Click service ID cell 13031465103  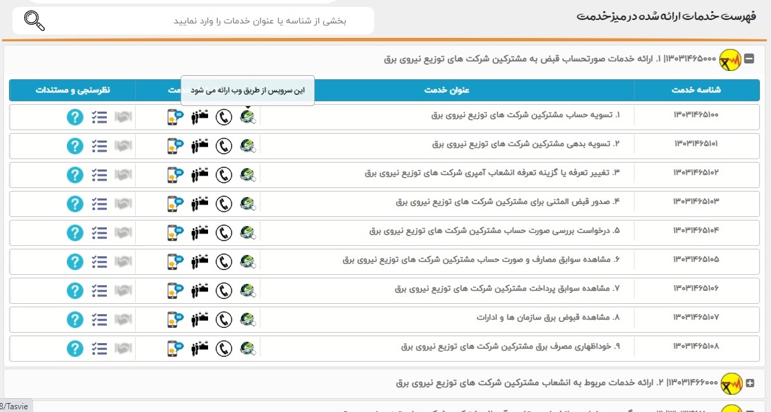pyautogui.click(x=697, y=202)
